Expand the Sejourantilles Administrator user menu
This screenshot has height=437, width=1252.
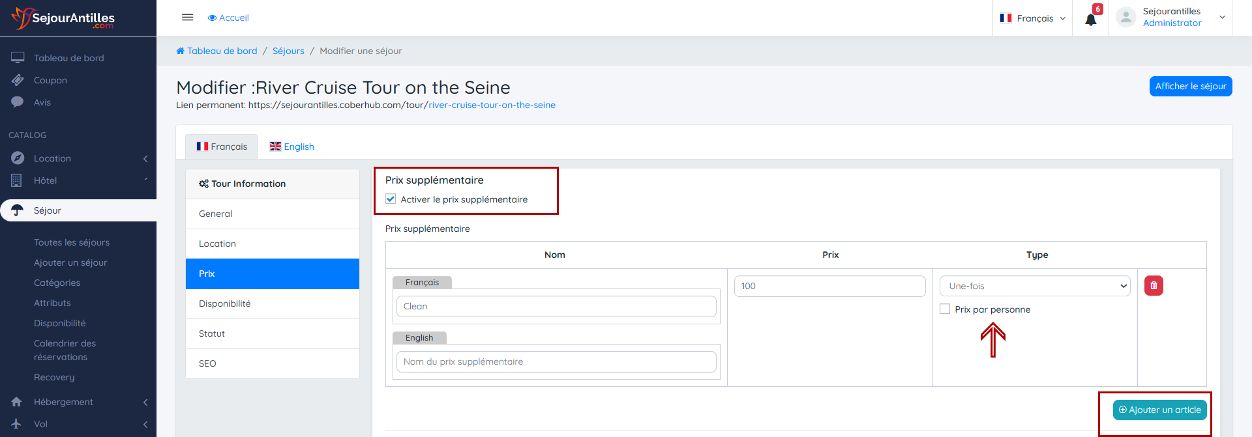[x=1171, y=18]
